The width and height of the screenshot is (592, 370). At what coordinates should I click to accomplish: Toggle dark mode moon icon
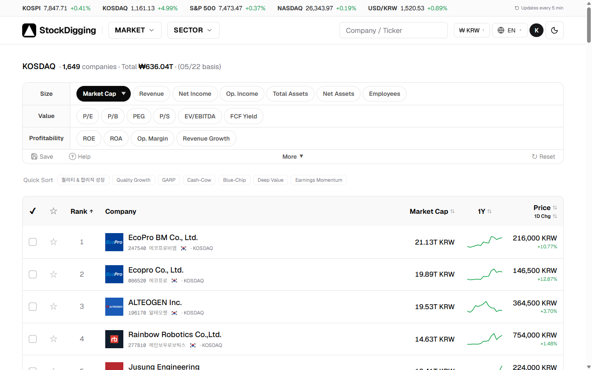click(x=554, y=30)
